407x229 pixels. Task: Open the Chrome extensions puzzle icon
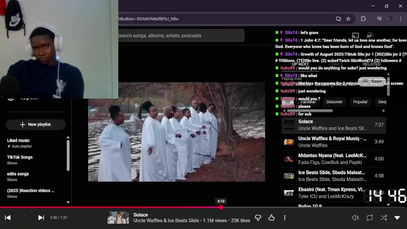coord(363,19)
